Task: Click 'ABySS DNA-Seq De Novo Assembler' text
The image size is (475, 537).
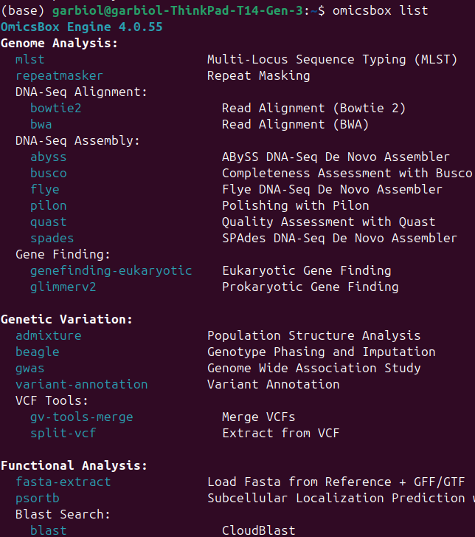Action: pyautogui.click(x=336, y=157)
